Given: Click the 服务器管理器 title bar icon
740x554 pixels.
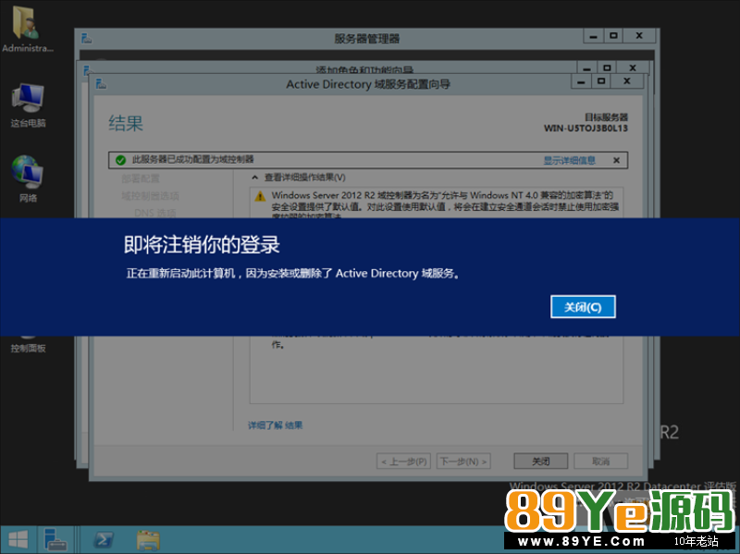Looking at the screenshot, I should (86, 38).
